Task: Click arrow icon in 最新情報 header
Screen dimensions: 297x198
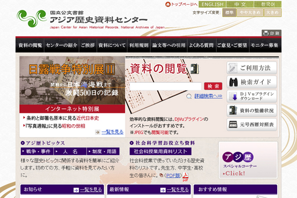Action: (163, 190)
